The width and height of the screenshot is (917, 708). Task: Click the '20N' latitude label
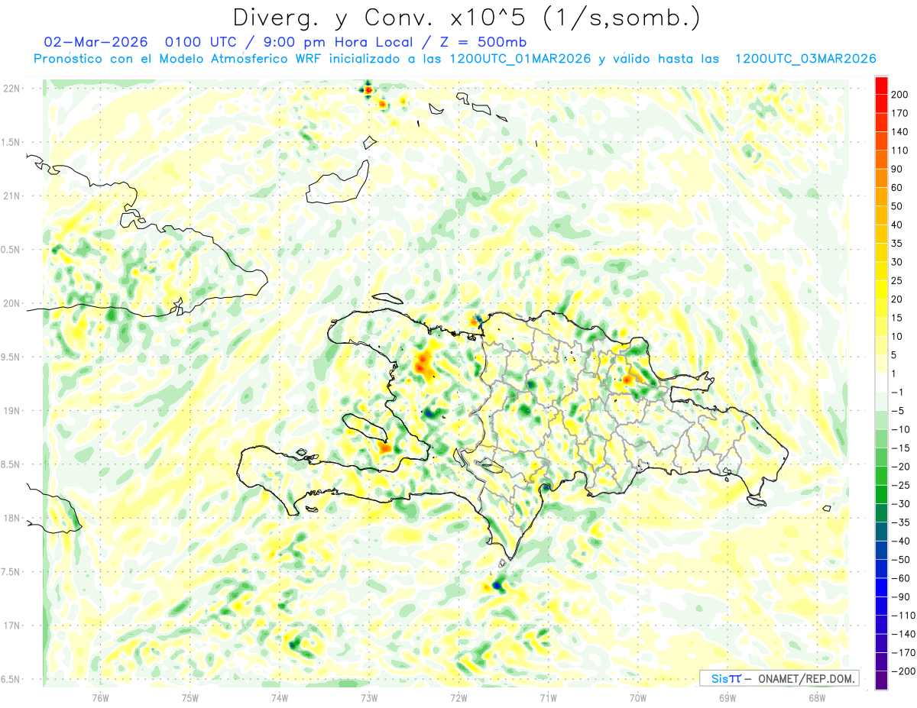tap(11, 303)
